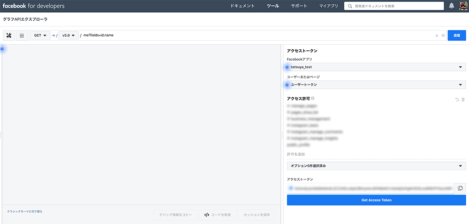Click the arrow icon after GET
The width and height of the screenshot is (469, 224).
(53, 35)
